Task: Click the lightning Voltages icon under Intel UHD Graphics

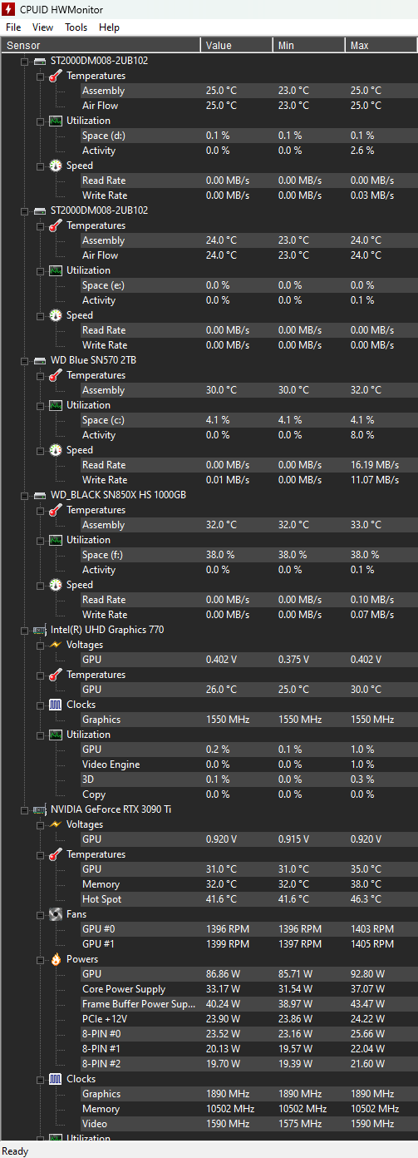Action: click(56, 645)
